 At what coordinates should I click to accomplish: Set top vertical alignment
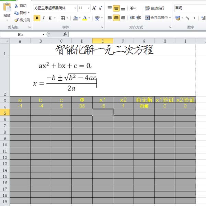[x=110, y=8]
